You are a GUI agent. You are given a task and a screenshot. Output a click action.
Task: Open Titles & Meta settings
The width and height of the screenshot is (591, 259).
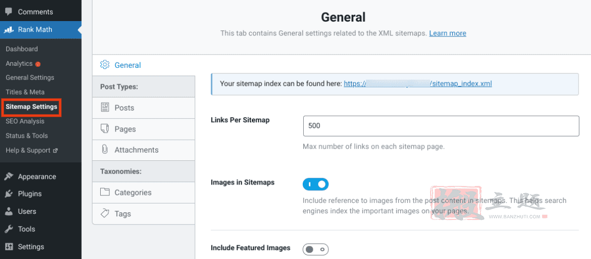click(25, 92)
